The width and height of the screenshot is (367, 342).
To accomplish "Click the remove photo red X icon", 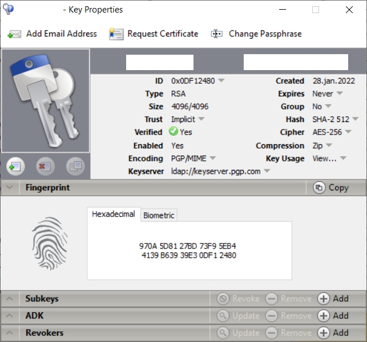I will click(45, 167).
